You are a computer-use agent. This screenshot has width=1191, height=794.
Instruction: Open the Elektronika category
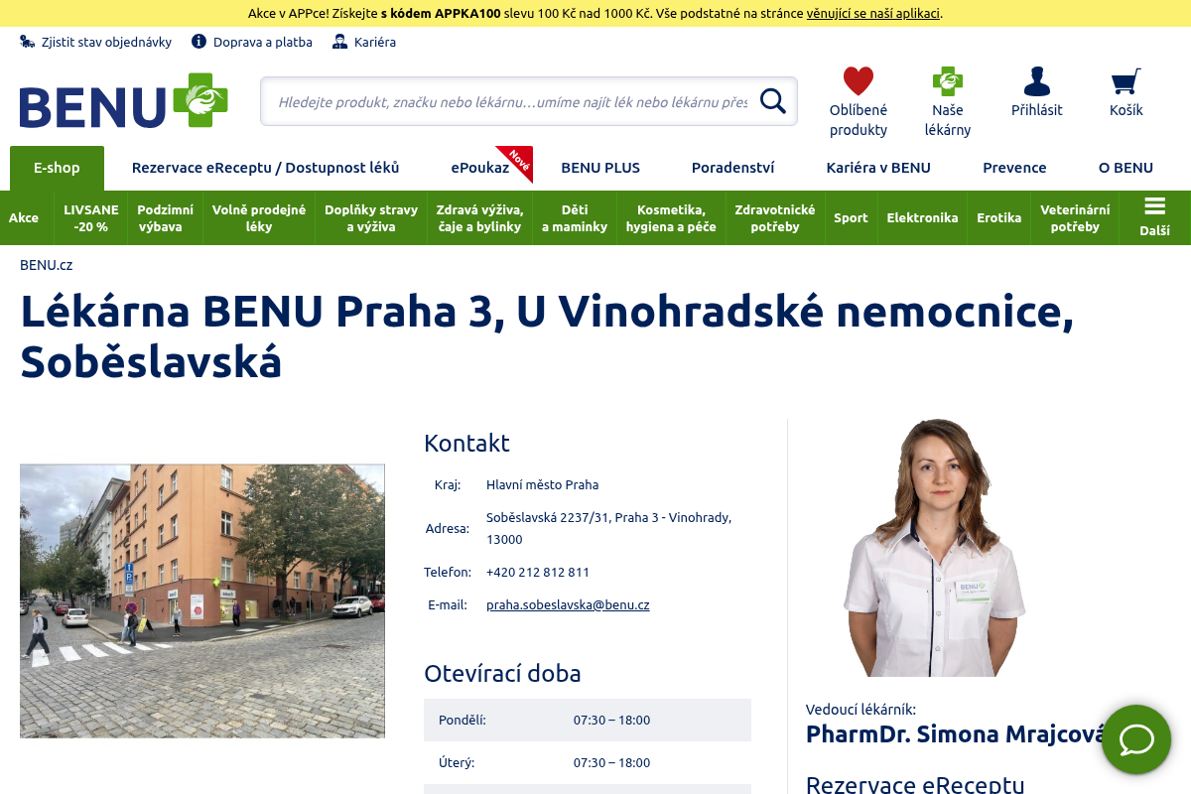(922, 217)
